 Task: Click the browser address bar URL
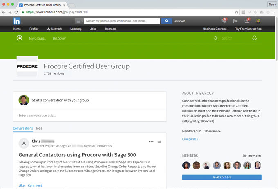(57, 12)
